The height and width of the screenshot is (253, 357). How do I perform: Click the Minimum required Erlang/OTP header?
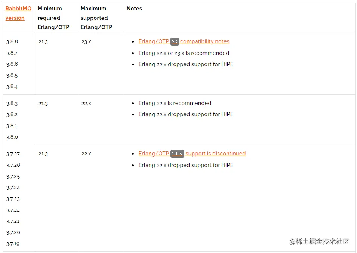click(x=53, y=18)
